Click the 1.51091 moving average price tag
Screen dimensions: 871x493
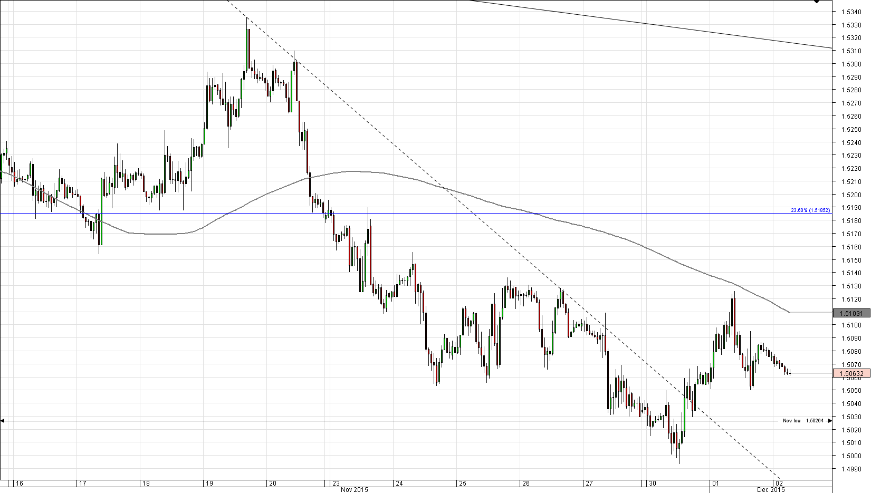click(851, 313)
